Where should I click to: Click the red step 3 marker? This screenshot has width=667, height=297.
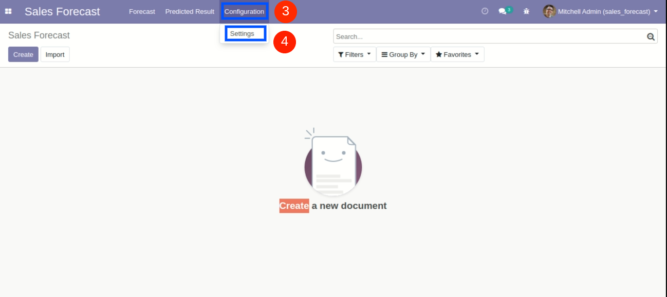(x=285, y=11)
